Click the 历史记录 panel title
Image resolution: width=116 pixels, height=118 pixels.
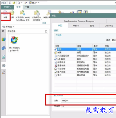click(x=11, y=31)
